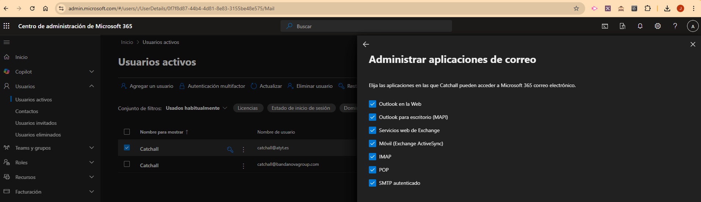The width and height of the screenshot is (701, 202).
Task: Reload the page with the refresh icon
Action: click(x=32, y=8)
